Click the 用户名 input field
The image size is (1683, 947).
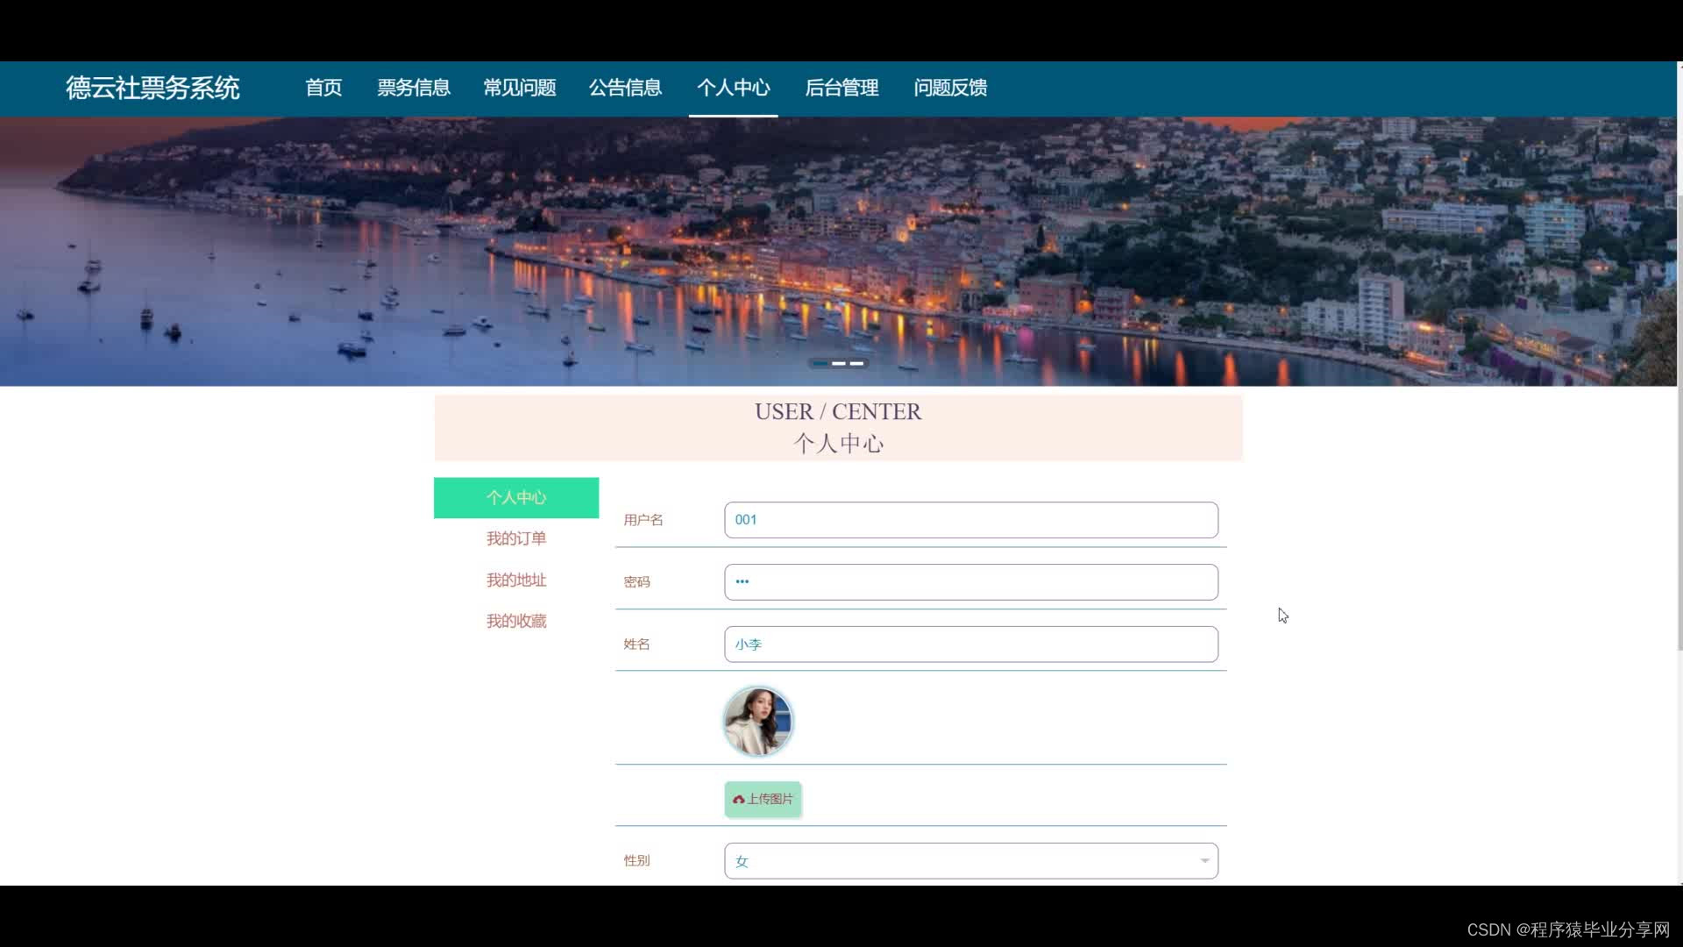(x=970, y=520)
